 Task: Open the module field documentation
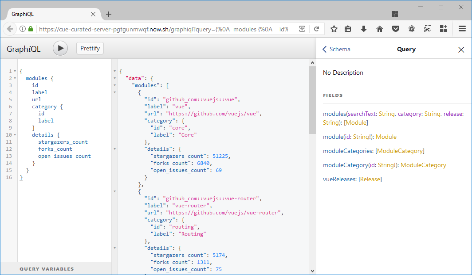coord(333,137)
